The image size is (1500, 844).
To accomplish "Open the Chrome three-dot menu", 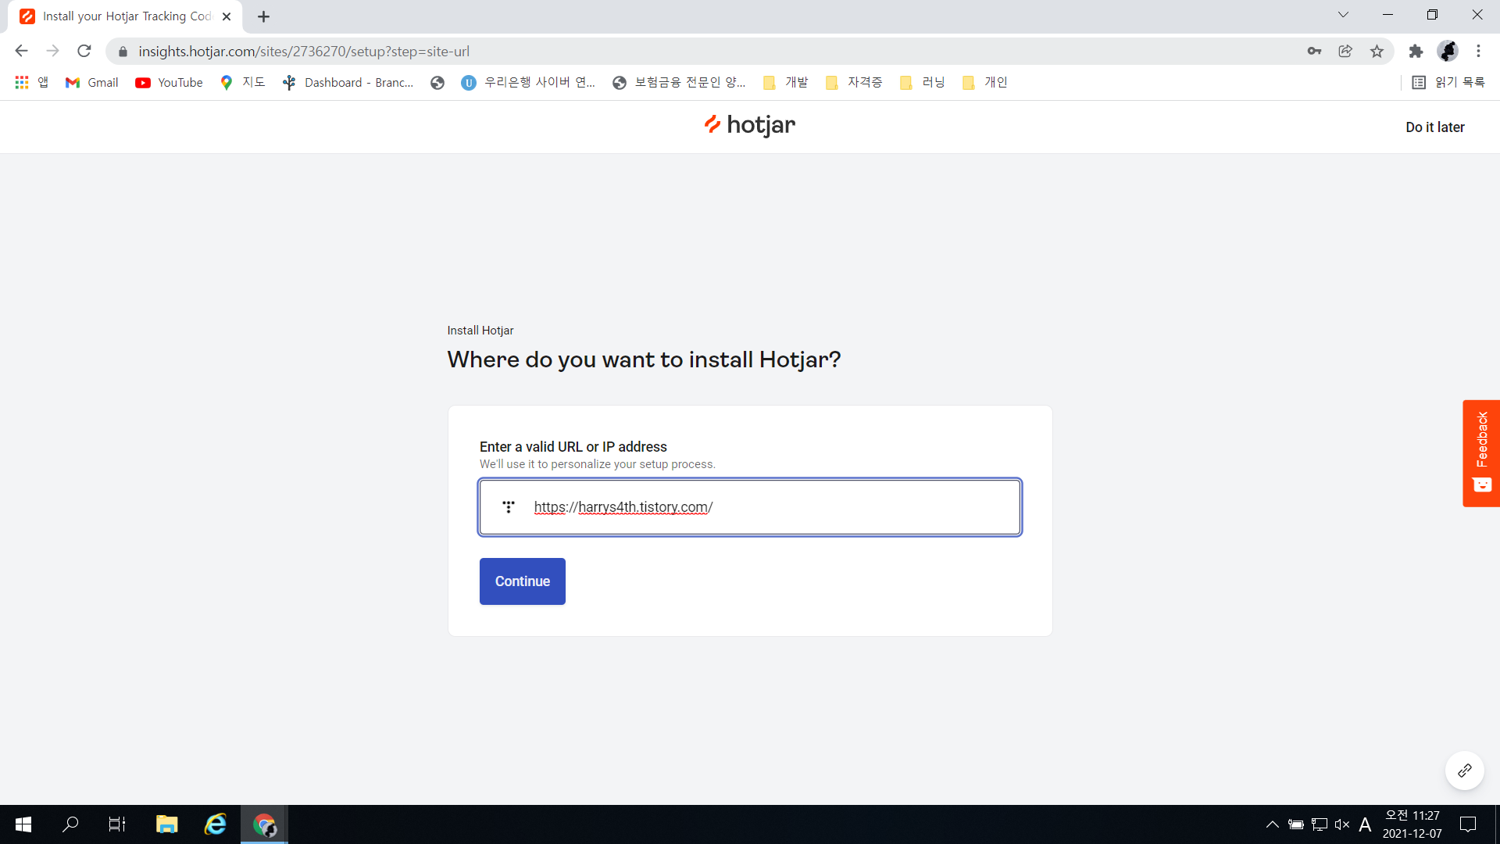I will [x=1478, y=52].
